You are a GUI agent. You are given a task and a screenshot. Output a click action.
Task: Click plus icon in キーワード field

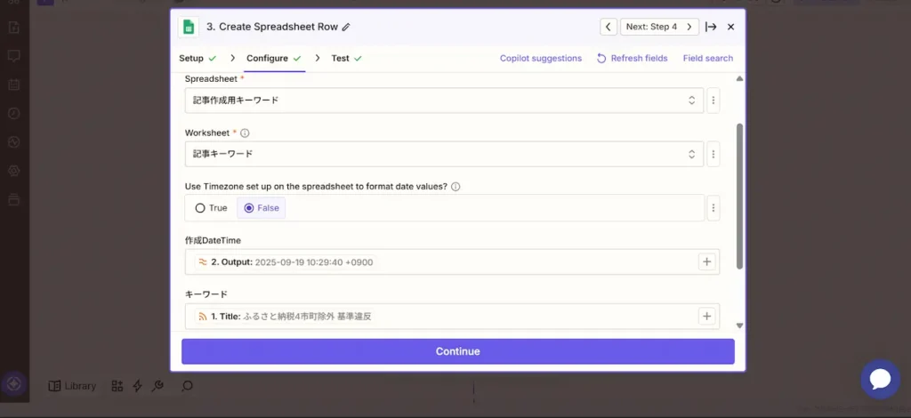coord(707,316)
